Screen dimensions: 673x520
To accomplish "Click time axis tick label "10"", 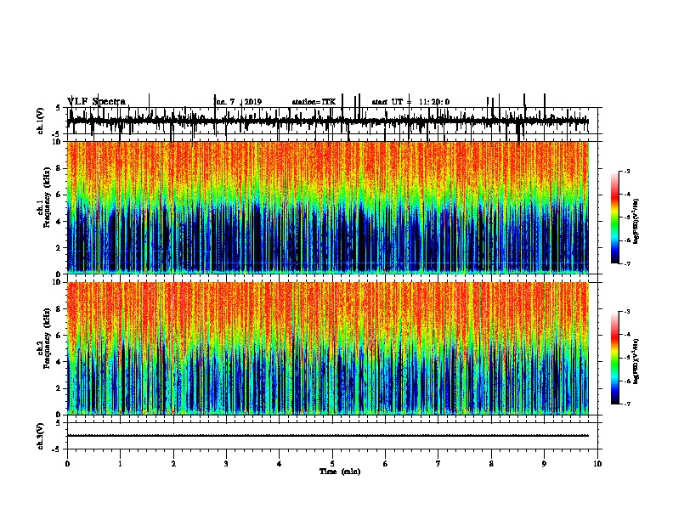I will [597, 464].
